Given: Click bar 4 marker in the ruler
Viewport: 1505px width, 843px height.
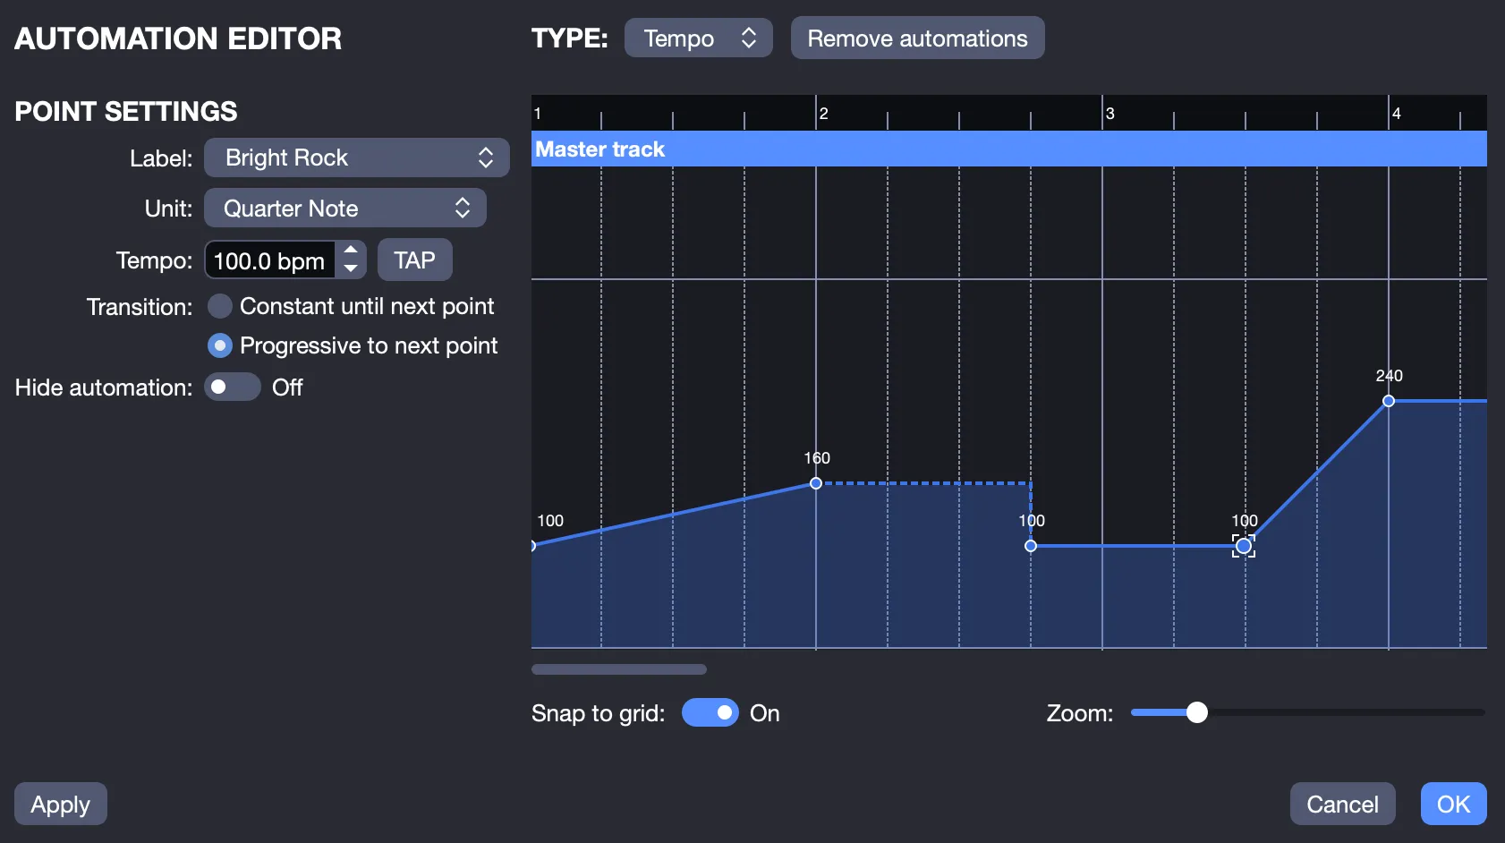Looking at the screenshot, I should pyautogui.click(x=1396, y=114).
